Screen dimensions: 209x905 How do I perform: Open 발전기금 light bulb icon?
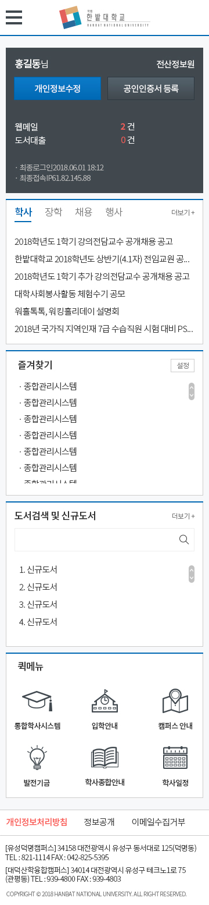click(x=37, y=757)
